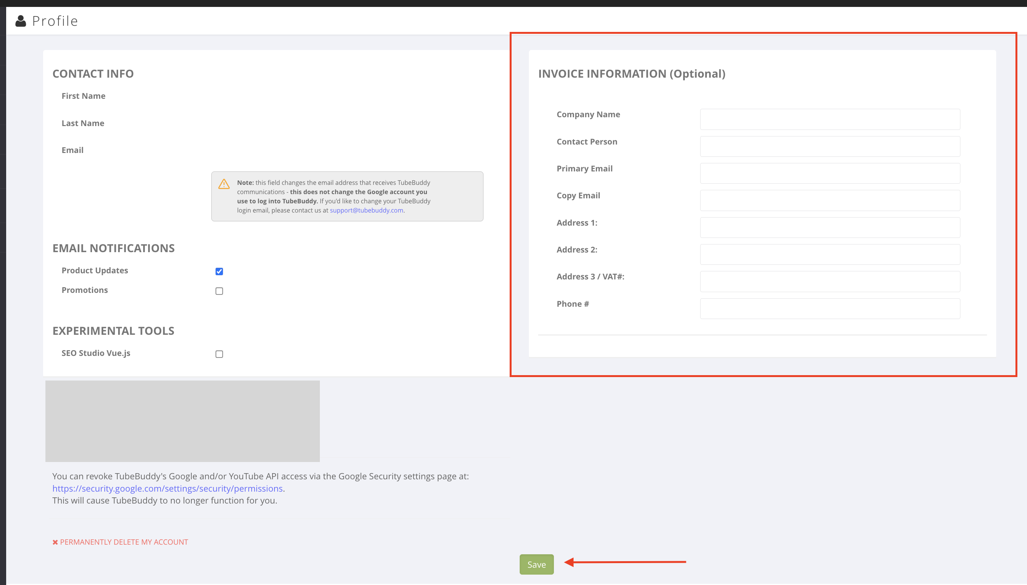Image resolution: width=1027 pixels, height=585 pixels.
Task: Click the gray placeholder block below Experimental Tools
Action: [x=182, y=421]
